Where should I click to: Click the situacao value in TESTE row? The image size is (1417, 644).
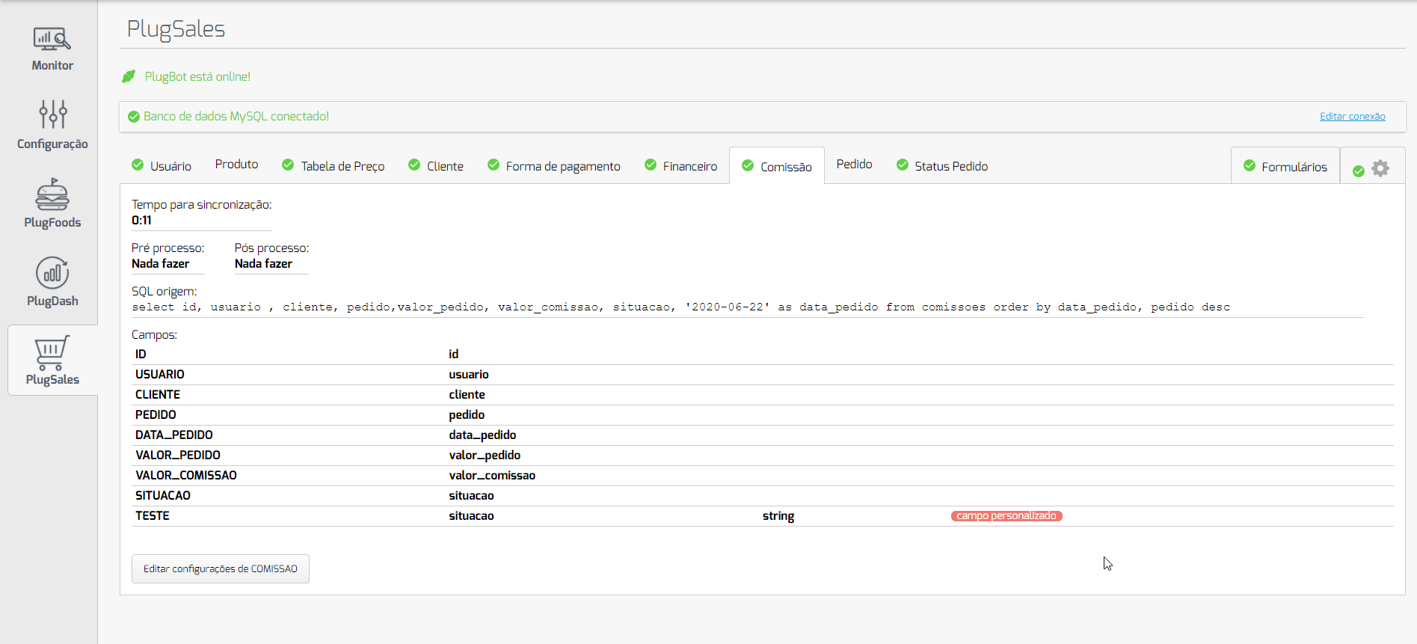pos(471,516)
